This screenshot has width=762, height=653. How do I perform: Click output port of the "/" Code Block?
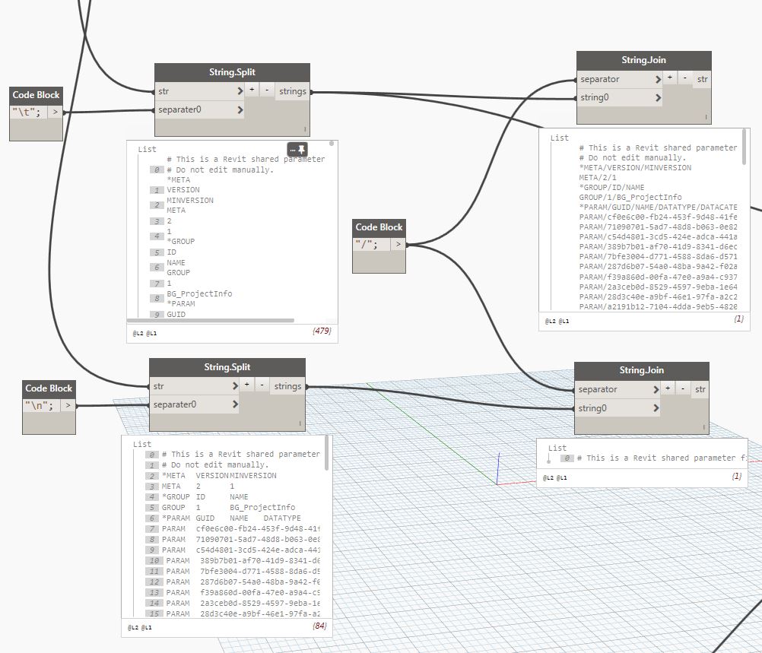tap(397, 245)
